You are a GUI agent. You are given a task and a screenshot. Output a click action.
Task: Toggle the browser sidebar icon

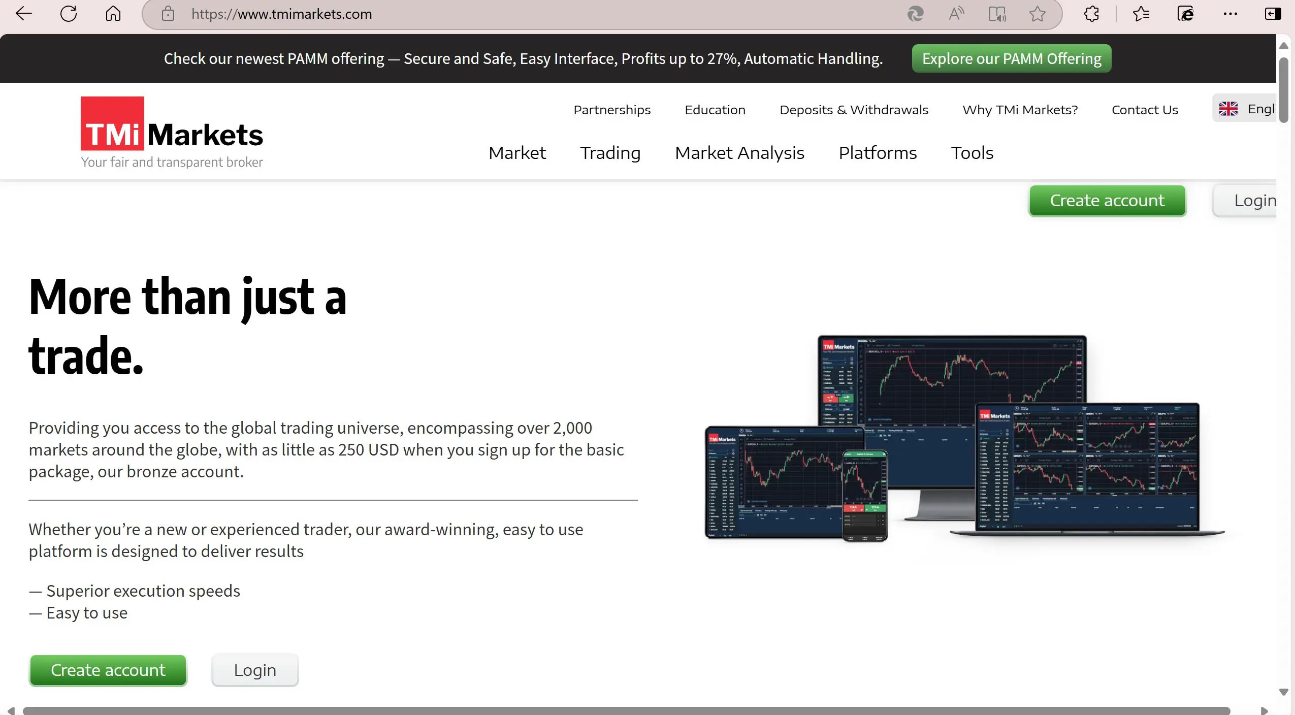[x=1273, y=14]
